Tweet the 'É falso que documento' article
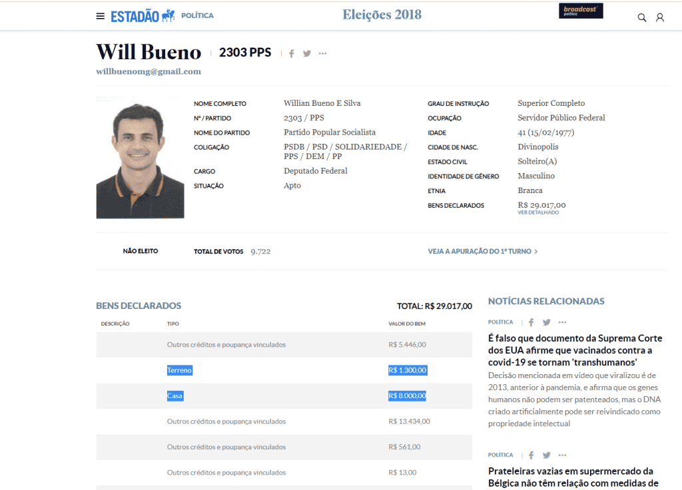The image size is (682, 490). (547, 322)
